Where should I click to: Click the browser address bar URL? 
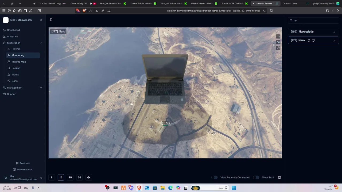pos(213,11)
